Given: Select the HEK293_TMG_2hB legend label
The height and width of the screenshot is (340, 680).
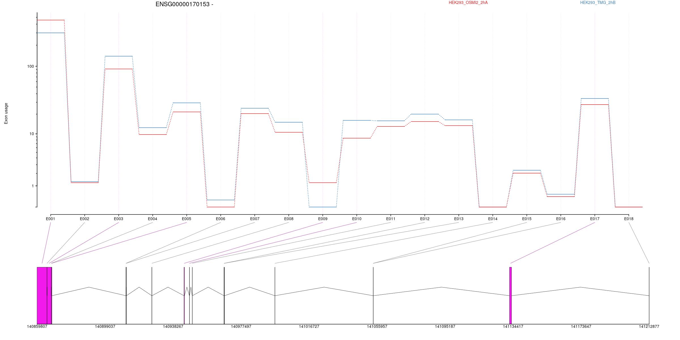Looking at the screenshot, I should [598, 3].
